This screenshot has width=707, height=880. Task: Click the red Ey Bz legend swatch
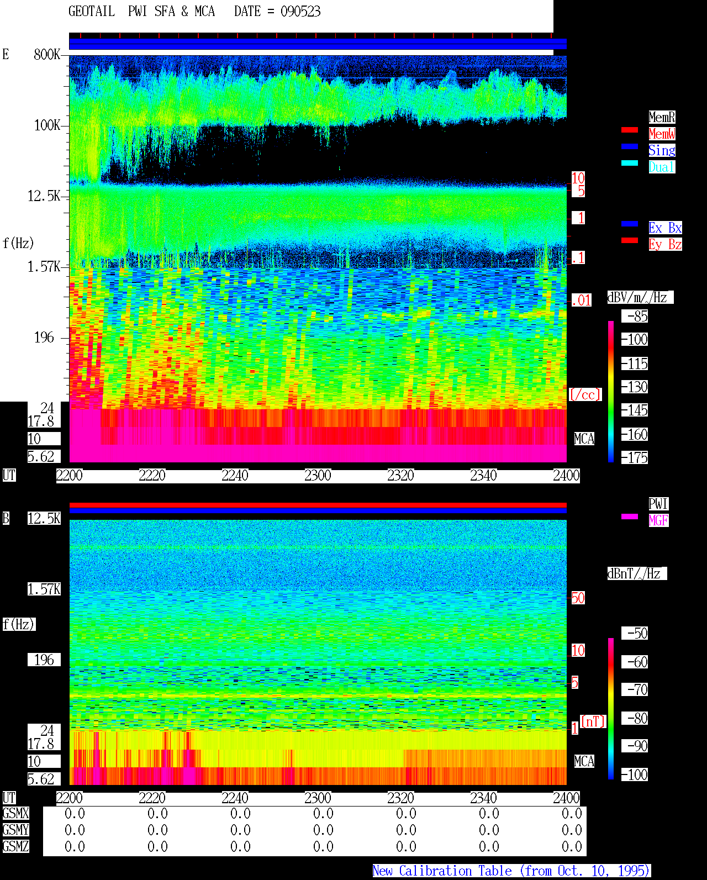click(630, 240)
